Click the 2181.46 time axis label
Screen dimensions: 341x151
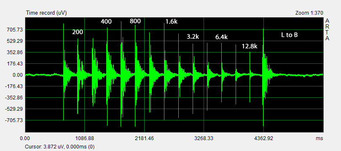click(x=144, y=138)
